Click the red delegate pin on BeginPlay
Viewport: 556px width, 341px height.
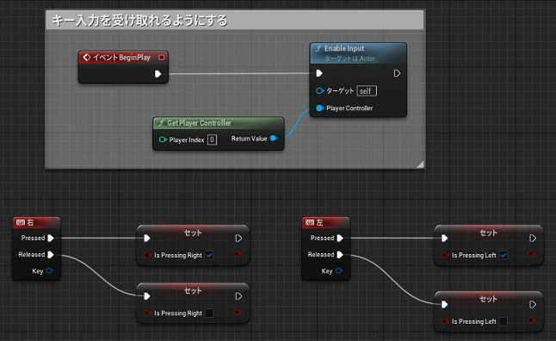[x=162, y=58]
